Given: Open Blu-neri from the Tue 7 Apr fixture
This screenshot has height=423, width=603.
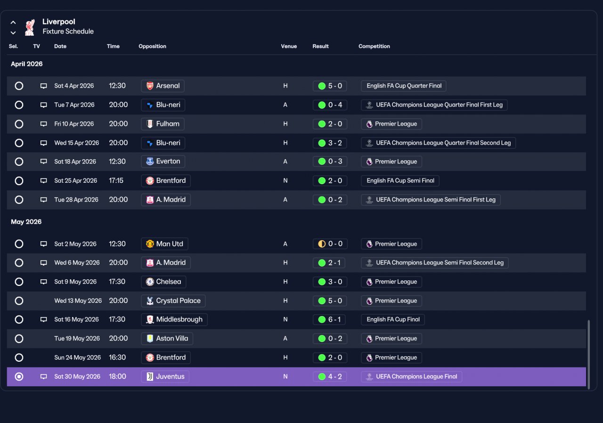Looking at the screenshot, I should [x=163, y=105].
